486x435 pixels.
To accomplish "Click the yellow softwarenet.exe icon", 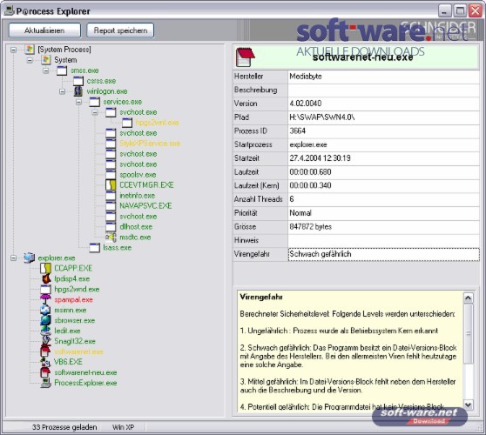I will tap(45, 351).
